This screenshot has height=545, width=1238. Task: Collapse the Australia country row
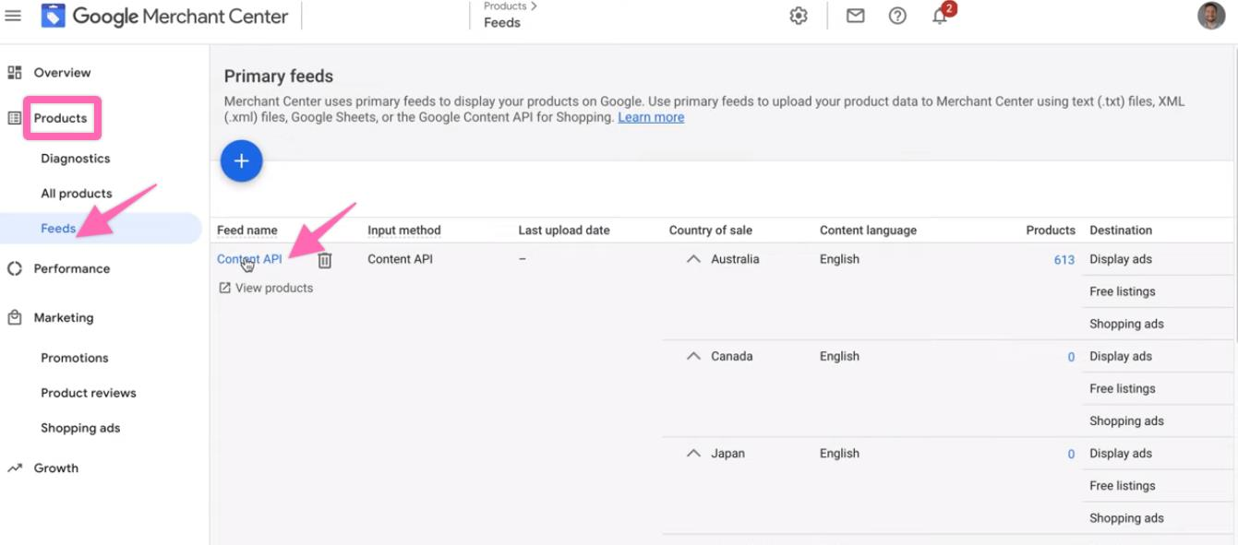click(693, 260)
